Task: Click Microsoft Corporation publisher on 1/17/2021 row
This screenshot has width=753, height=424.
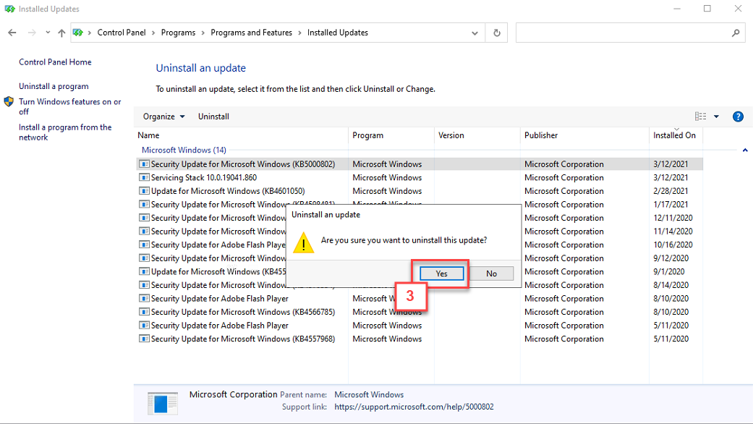Action: coord(563,205)
